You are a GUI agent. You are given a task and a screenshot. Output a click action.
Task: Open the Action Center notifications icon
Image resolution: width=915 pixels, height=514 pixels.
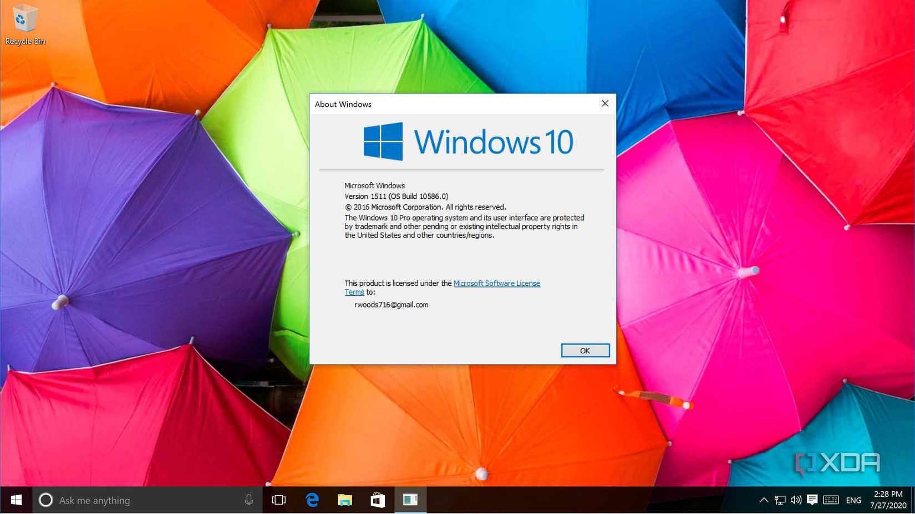(812, 500)
